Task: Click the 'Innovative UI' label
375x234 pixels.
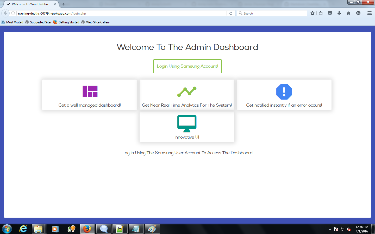Action: coord(187,137)
